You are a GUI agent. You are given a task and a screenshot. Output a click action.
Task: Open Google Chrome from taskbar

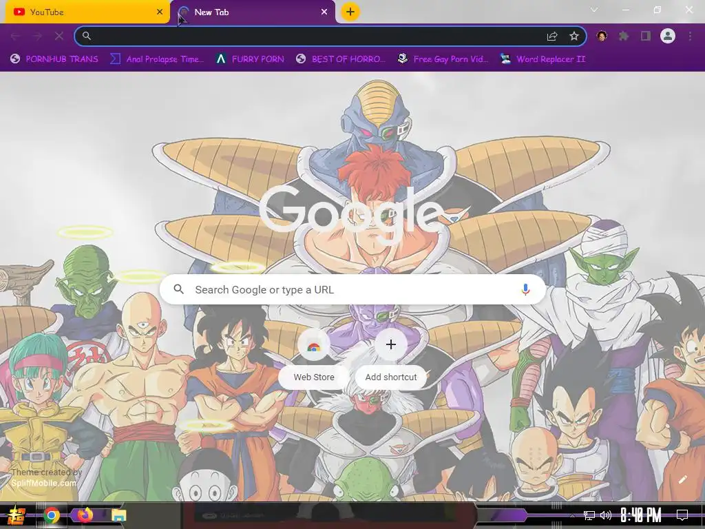pyautogui.click(x=52, y=515)
